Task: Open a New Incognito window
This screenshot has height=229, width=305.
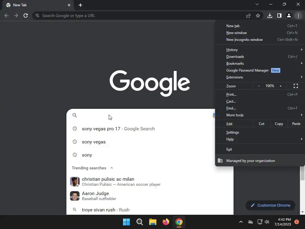Action: [x=260, y=40]
